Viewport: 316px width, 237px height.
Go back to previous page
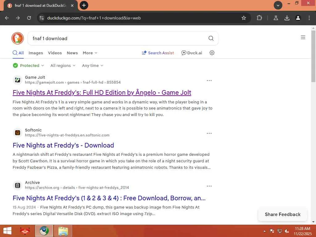point(7,18)
